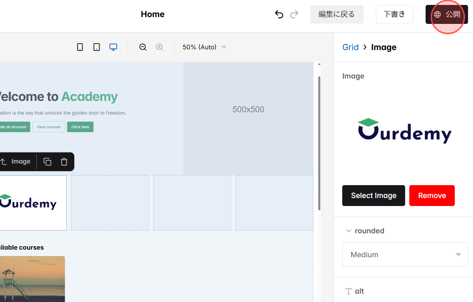Switch to tablet preview icon
473x302 pixels.
[x=96, y=47]
